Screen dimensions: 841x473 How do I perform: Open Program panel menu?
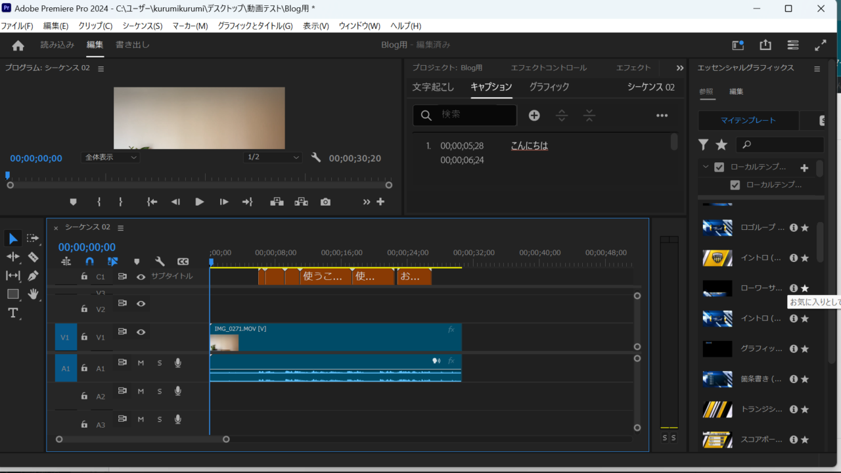(101, 68)
